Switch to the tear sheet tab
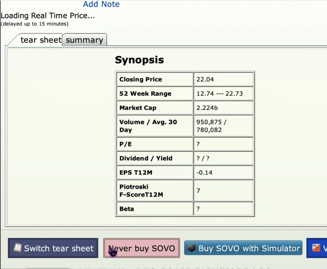Viewport: 327px width, 269px height. pos(41,40)
